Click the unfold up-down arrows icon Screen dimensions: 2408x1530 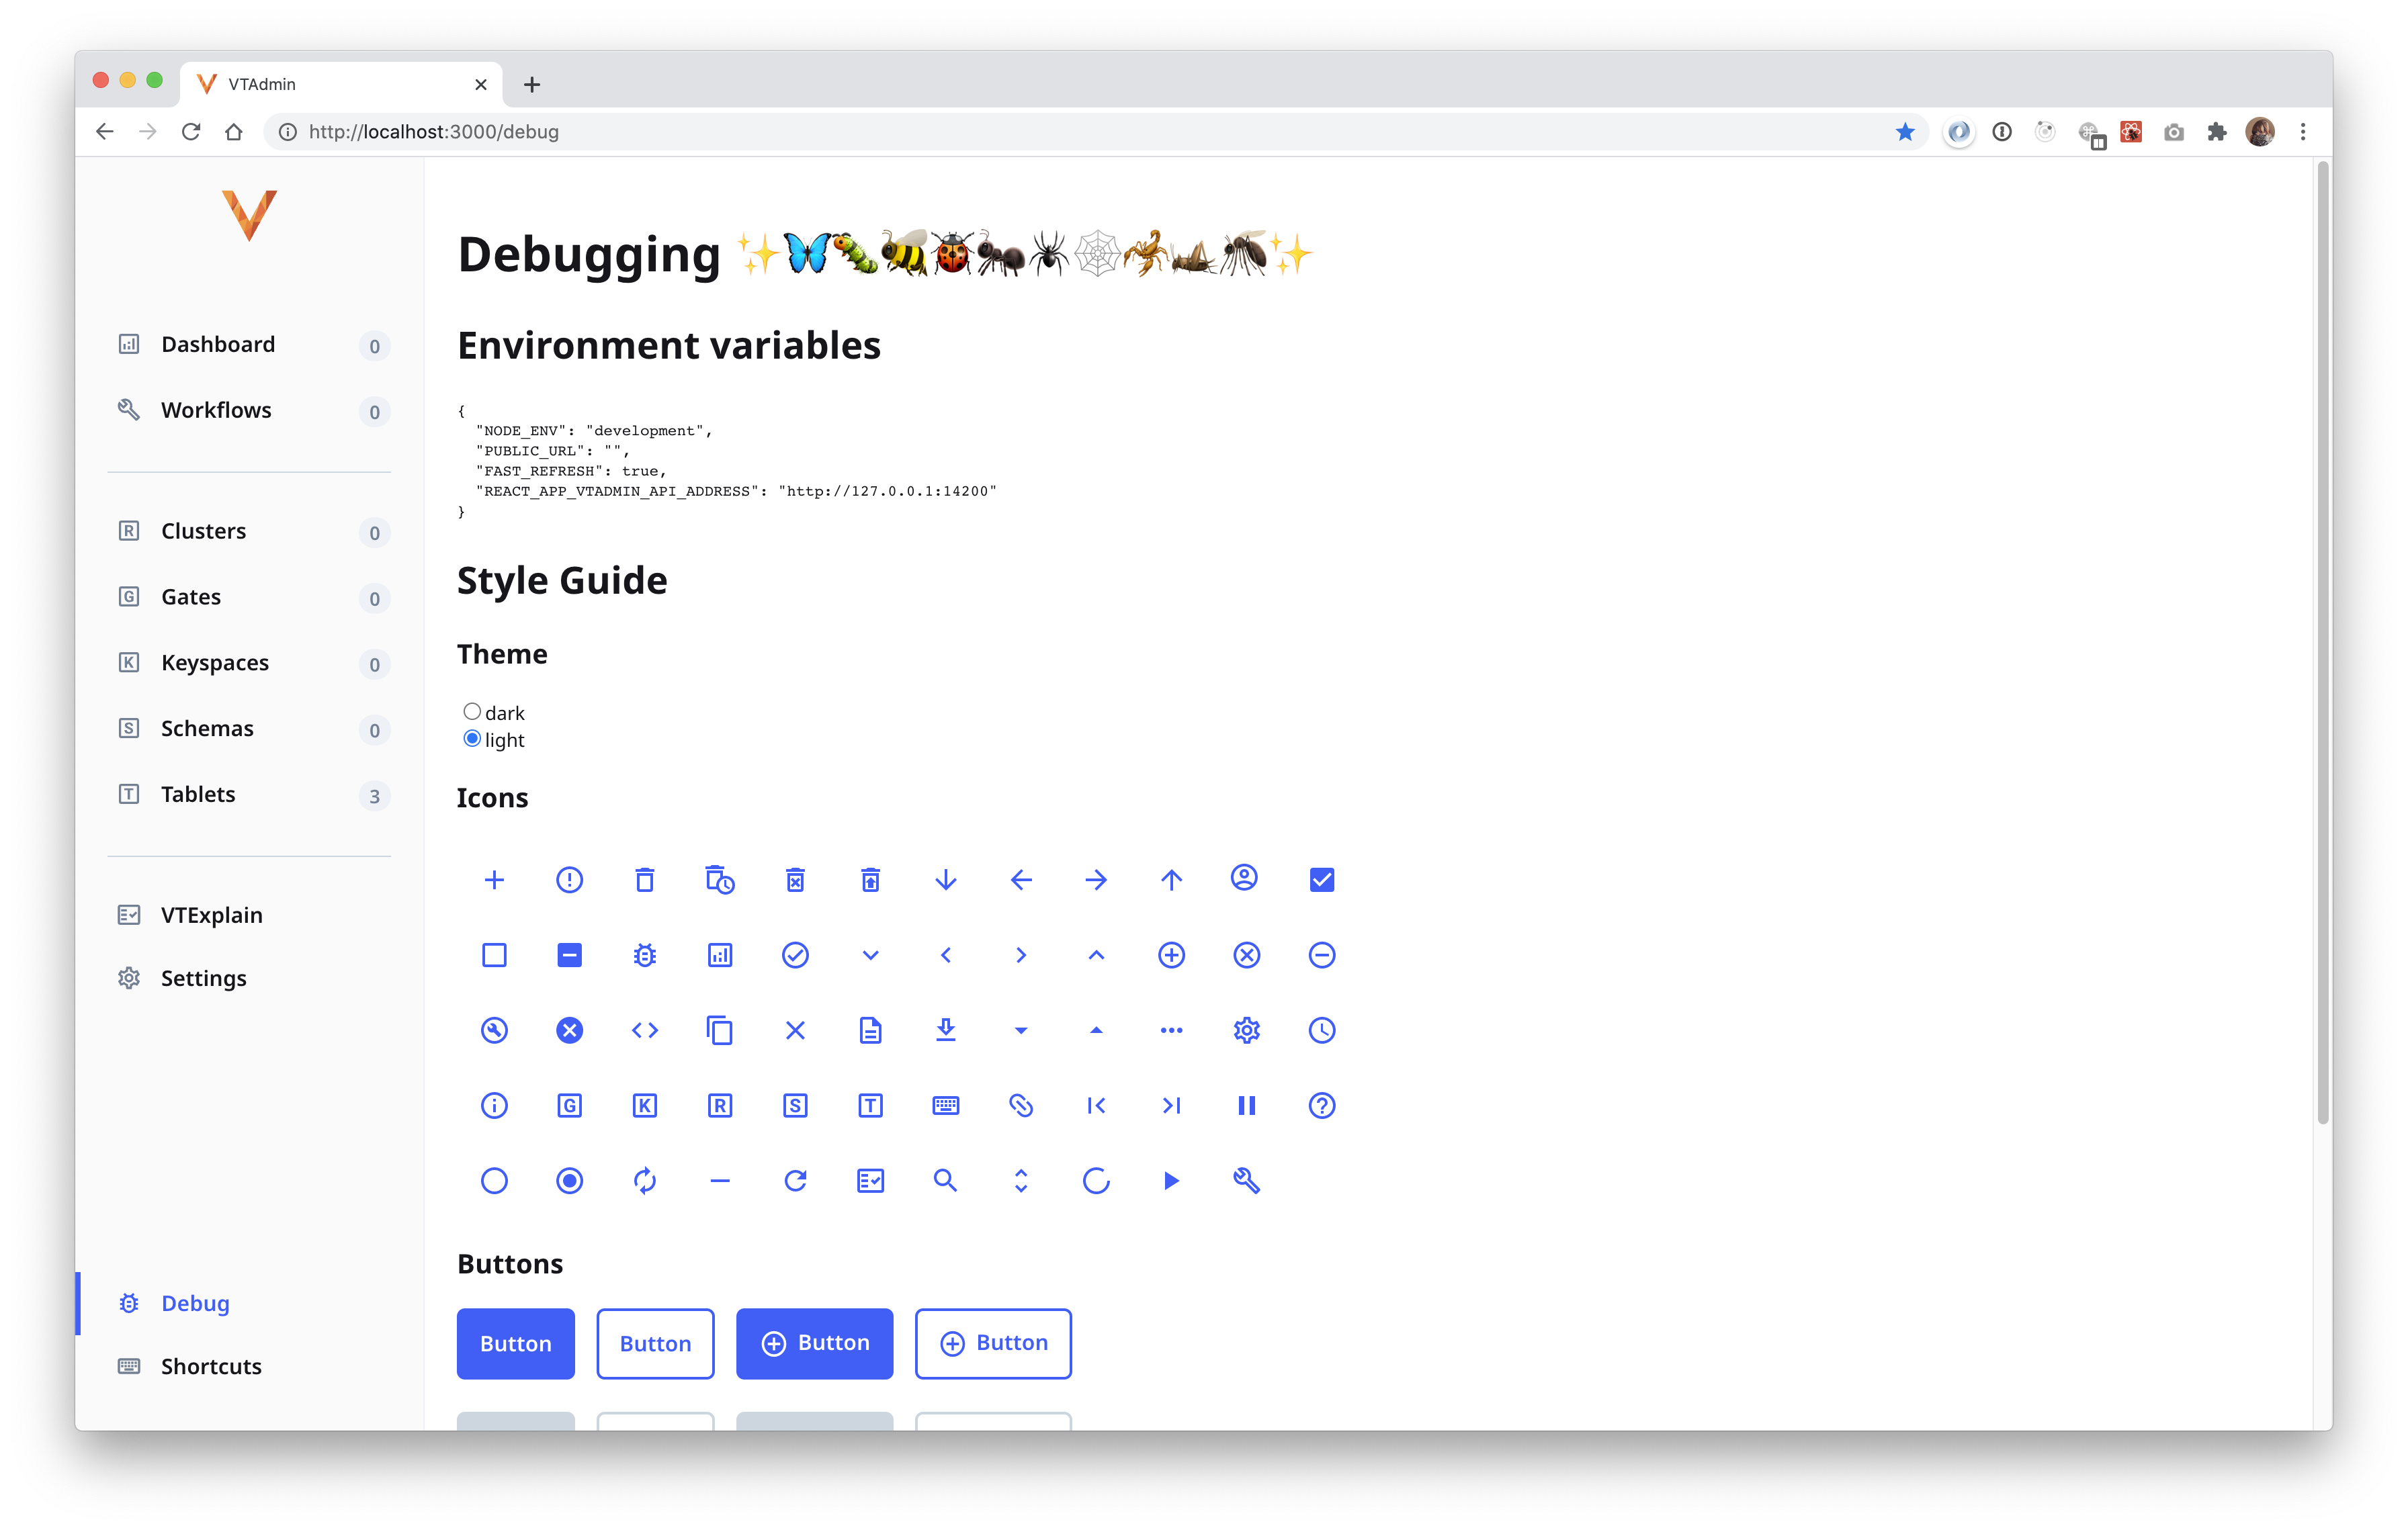pos(1020,1180)
